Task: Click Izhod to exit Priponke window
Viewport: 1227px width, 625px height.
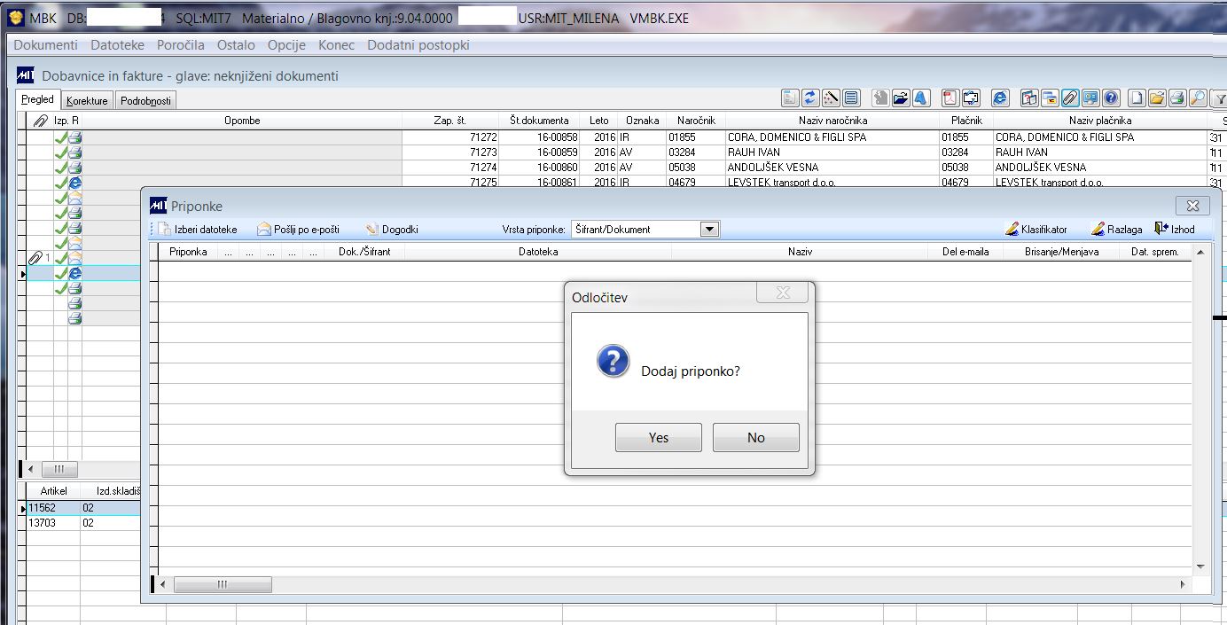Action: [x=1175, y=230]
